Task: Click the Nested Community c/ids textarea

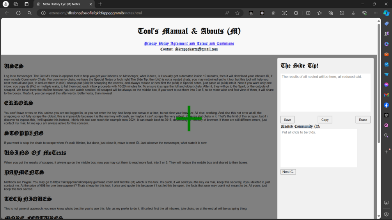Action: point(319,148)
